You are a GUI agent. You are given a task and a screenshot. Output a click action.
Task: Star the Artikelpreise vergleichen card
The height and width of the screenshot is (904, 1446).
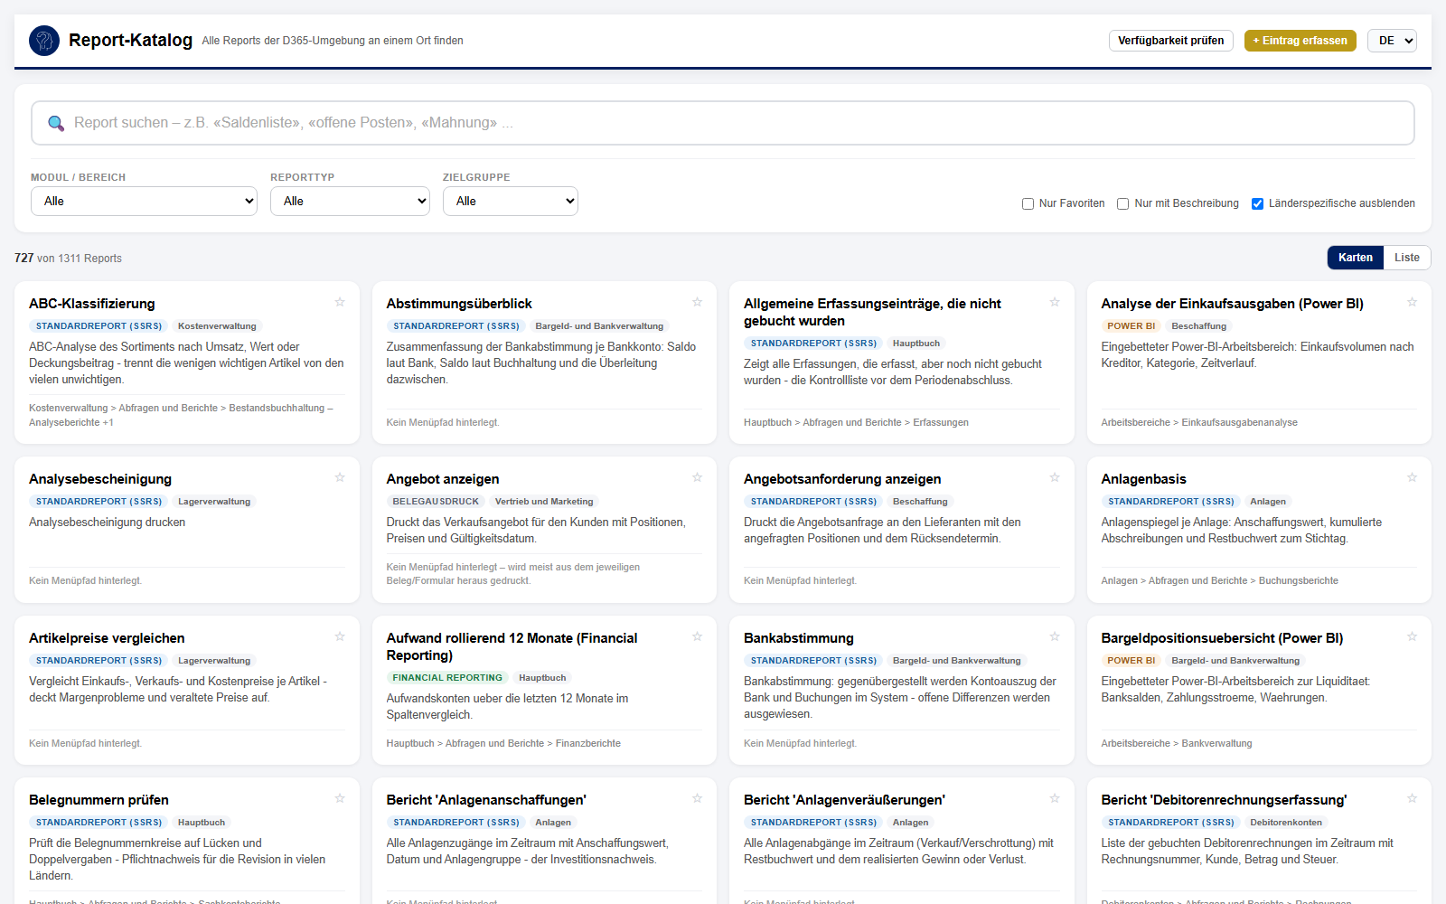340,636
